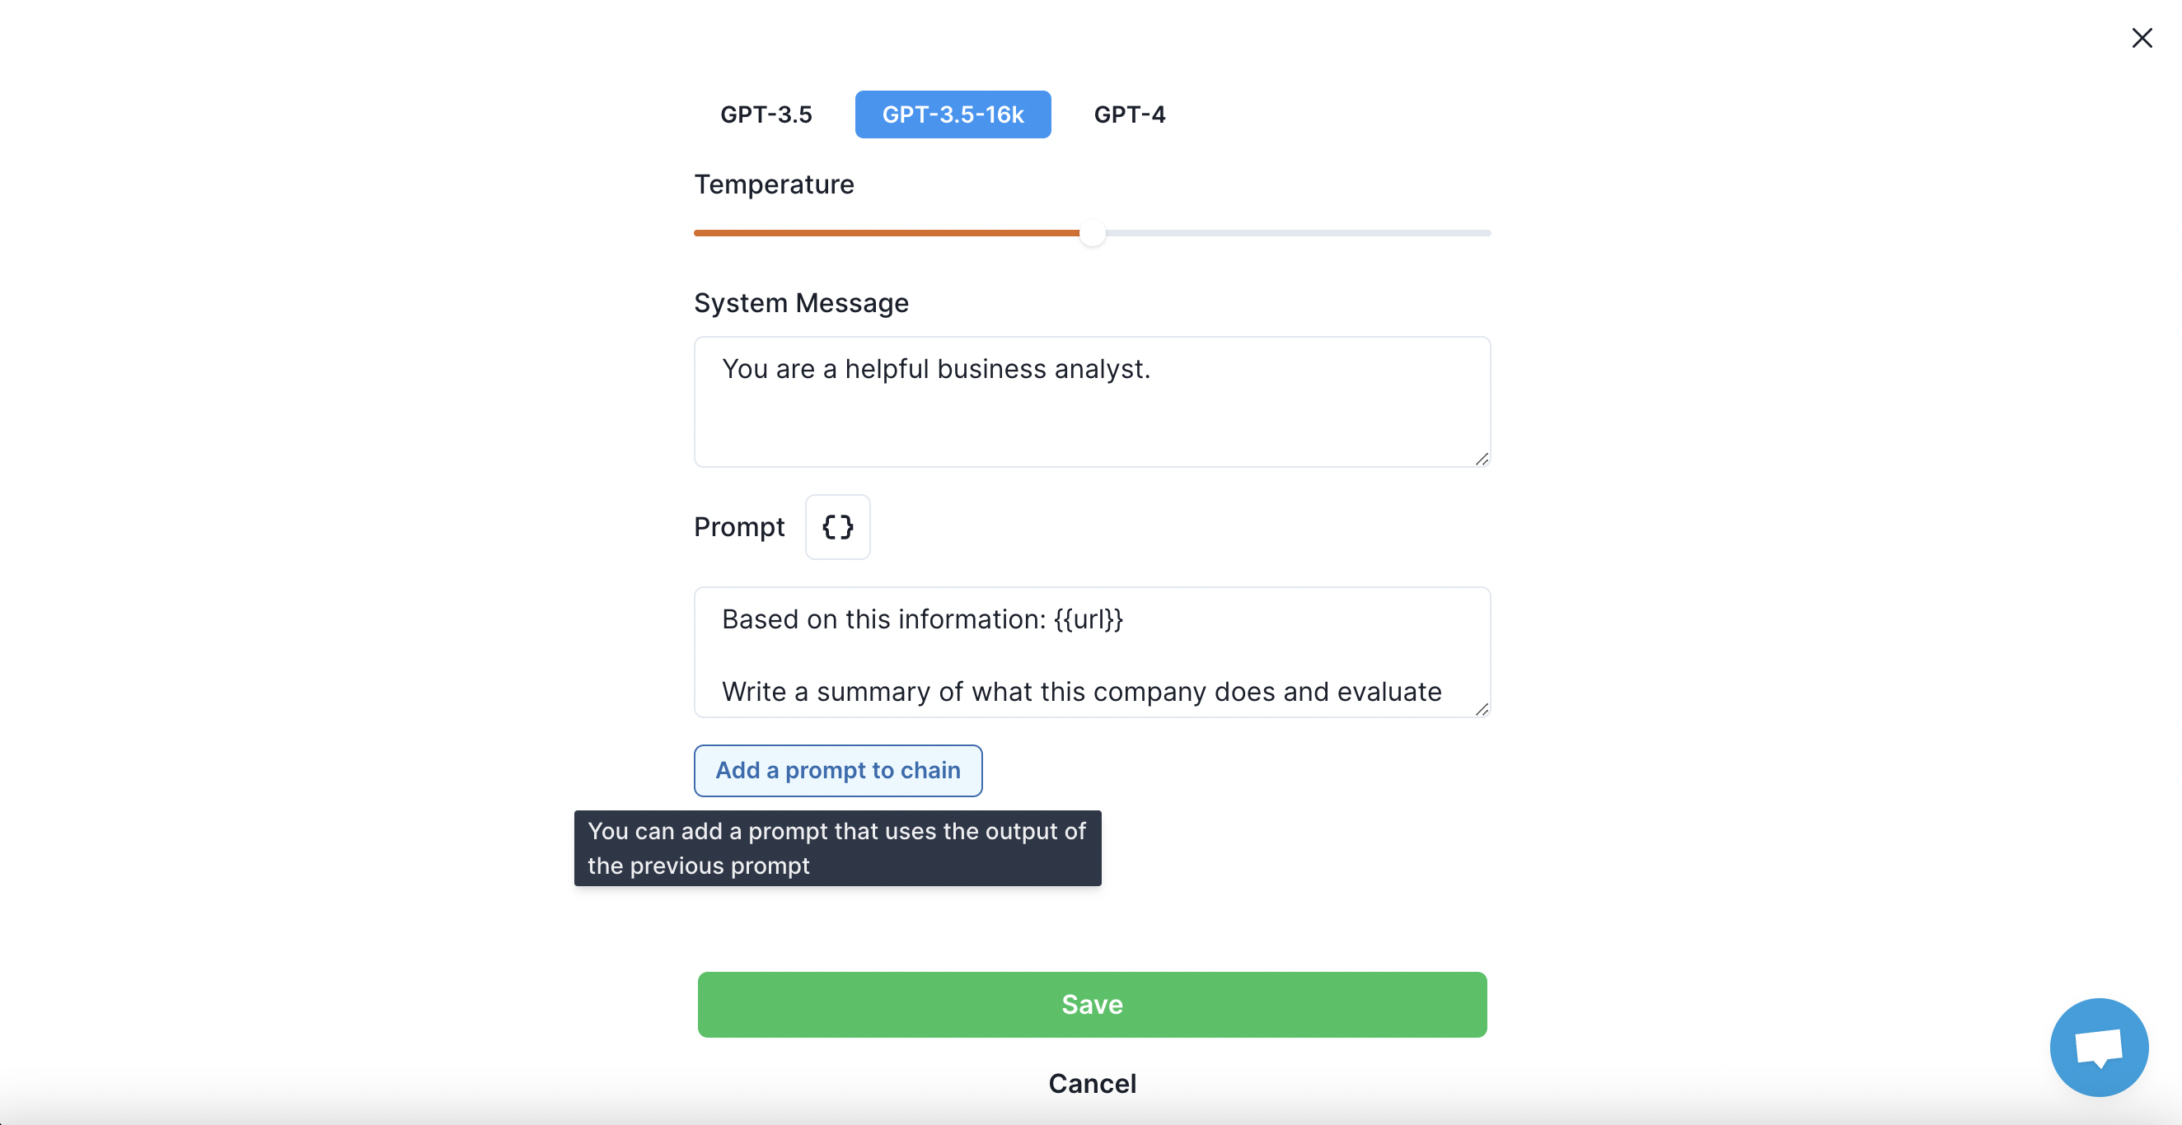Image resolution: width=2182 pixels, height=1125 pixels.
Task: Cancel editing the prompt settings
Action: click(1092, 1084)
